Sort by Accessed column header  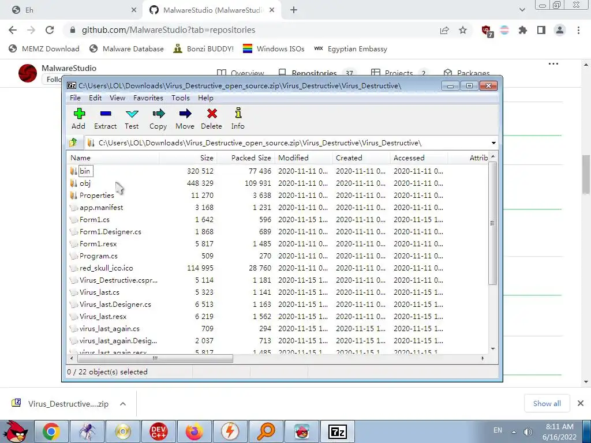click(x=419, y=158)
